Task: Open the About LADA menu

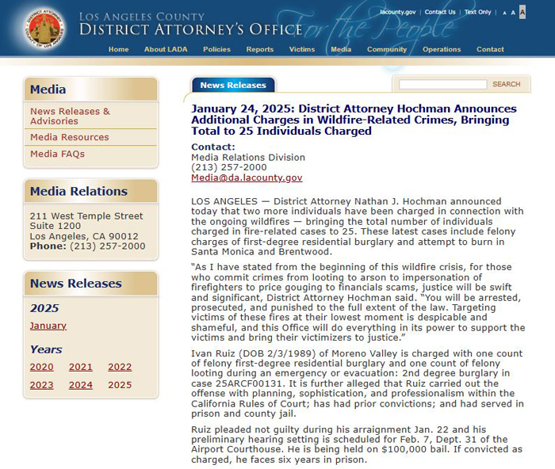Action: click(166, 50)
